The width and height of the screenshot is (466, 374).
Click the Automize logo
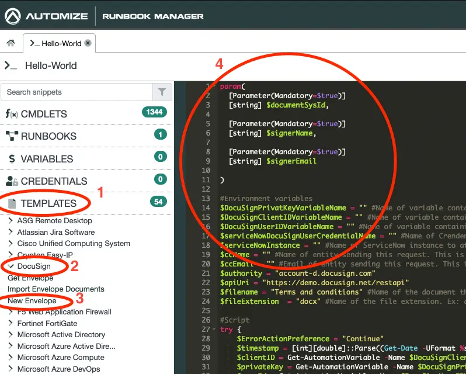point(13,16)
